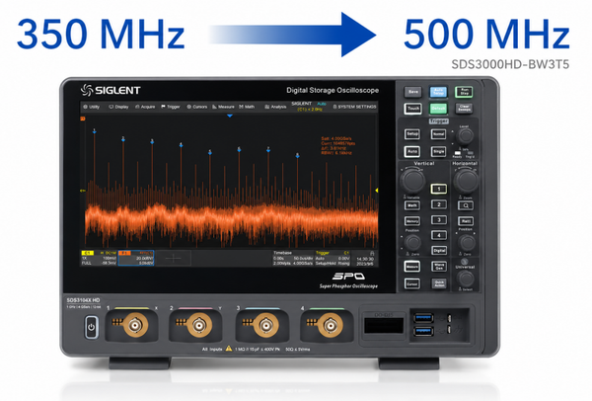Hit the blue Auto Setup button
The width and height of the screenshot is (592, 401).
click(438, 92)
